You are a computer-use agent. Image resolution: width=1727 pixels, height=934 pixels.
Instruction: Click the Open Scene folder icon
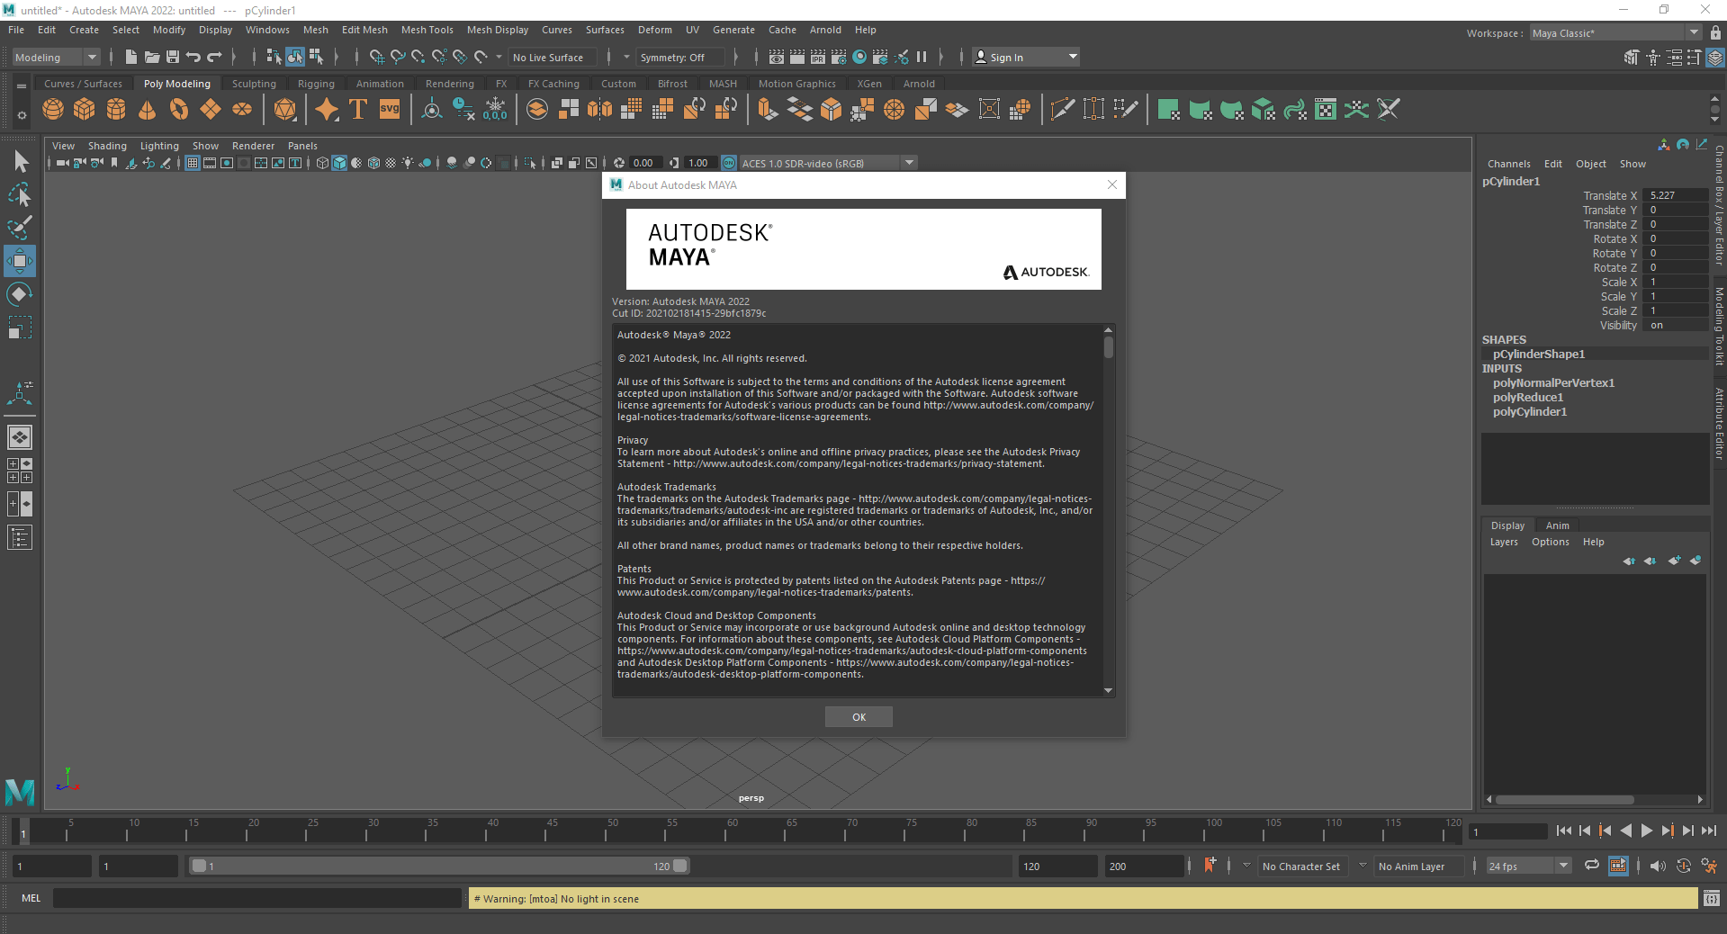(x=152, y=57)
